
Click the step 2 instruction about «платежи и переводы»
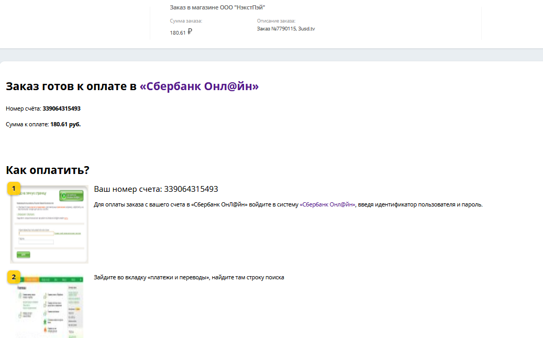[x=189, y=278]
